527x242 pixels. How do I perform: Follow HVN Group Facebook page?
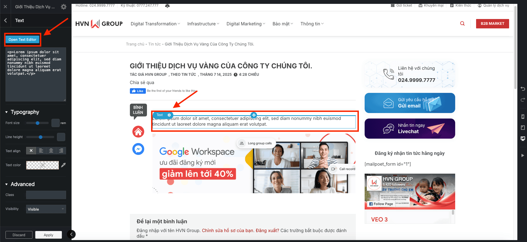tap(381, 204)
